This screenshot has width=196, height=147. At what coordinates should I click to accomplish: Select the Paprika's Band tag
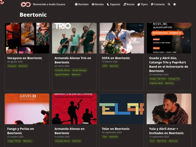156,83
